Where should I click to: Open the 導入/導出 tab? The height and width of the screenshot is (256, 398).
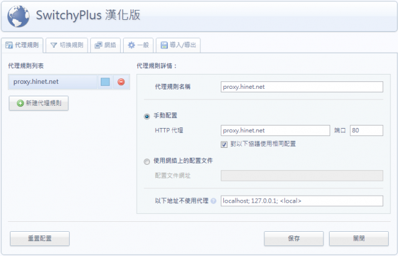(x=178, y=45)
